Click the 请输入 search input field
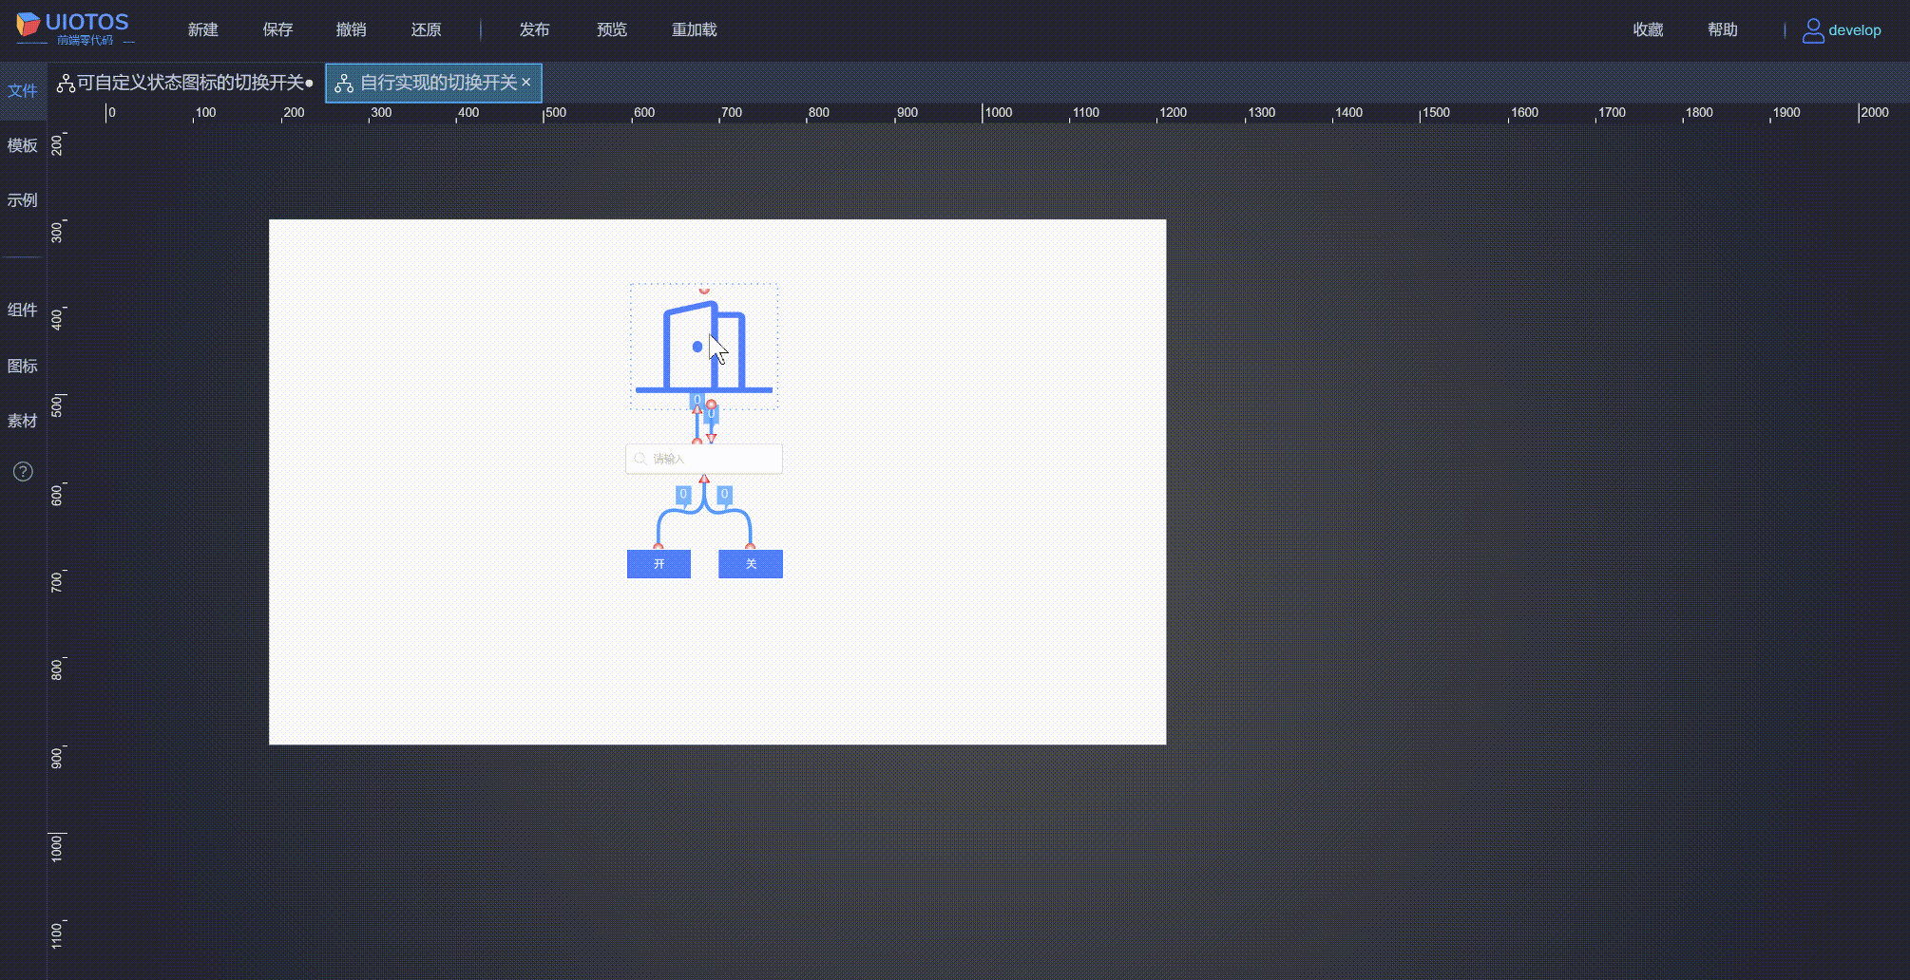Screen dimensions: 1910x980 click(x=704, y=459)
